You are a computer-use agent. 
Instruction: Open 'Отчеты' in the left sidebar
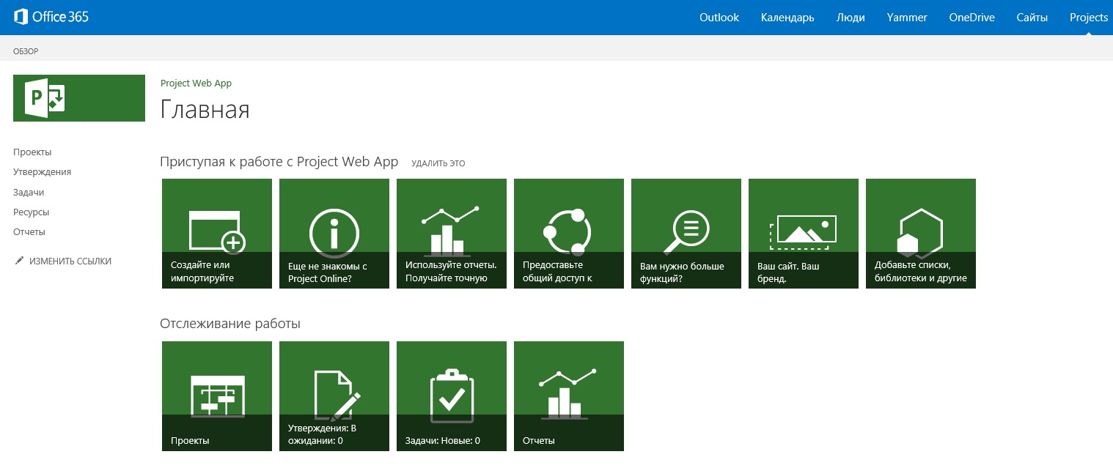point(29,231)
